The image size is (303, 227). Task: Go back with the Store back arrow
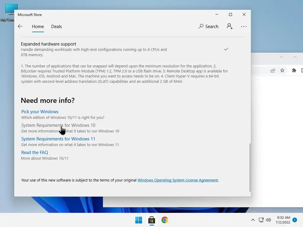(20, 26)
